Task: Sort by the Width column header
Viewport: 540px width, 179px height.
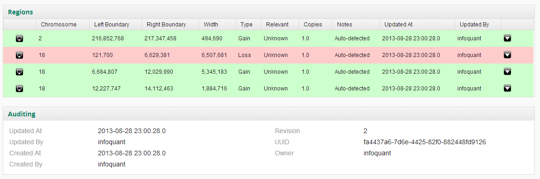Action: 217,25
